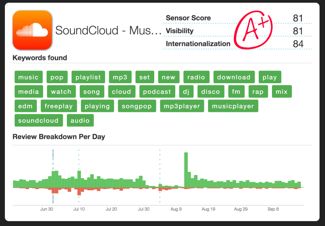This screenshot has height=226, width=325.
Task: Select the 'podcast' keyword tag
Action: point(157,92)
